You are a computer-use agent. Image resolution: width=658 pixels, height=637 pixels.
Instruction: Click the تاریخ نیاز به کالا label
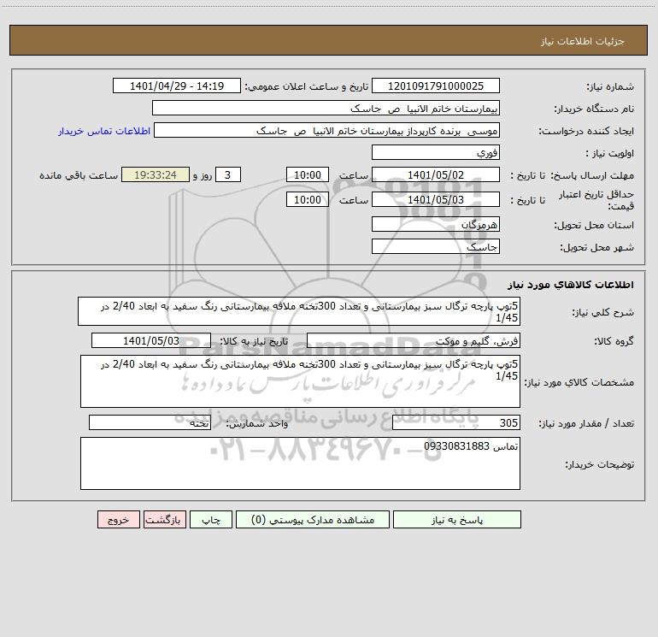254,341
